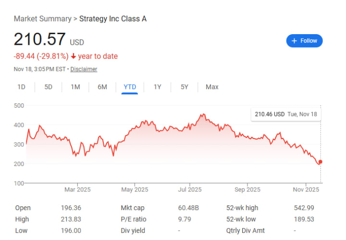Viewport: 346px width, 240px height.
Task: Select the 6M time range tab
Action: [102, 87]
